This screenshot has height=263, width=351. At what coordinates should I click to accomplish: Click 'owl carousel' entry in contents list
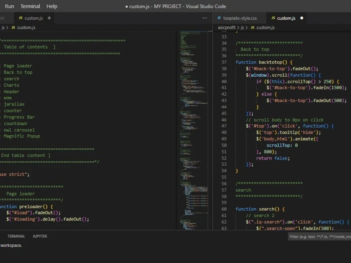tap(19, 130)
